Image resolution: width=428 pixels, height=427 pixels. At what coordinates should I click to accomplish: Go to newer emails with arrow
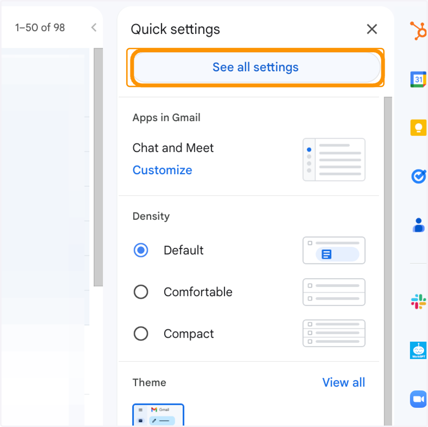pyautogui.click(x=94, y=27)
